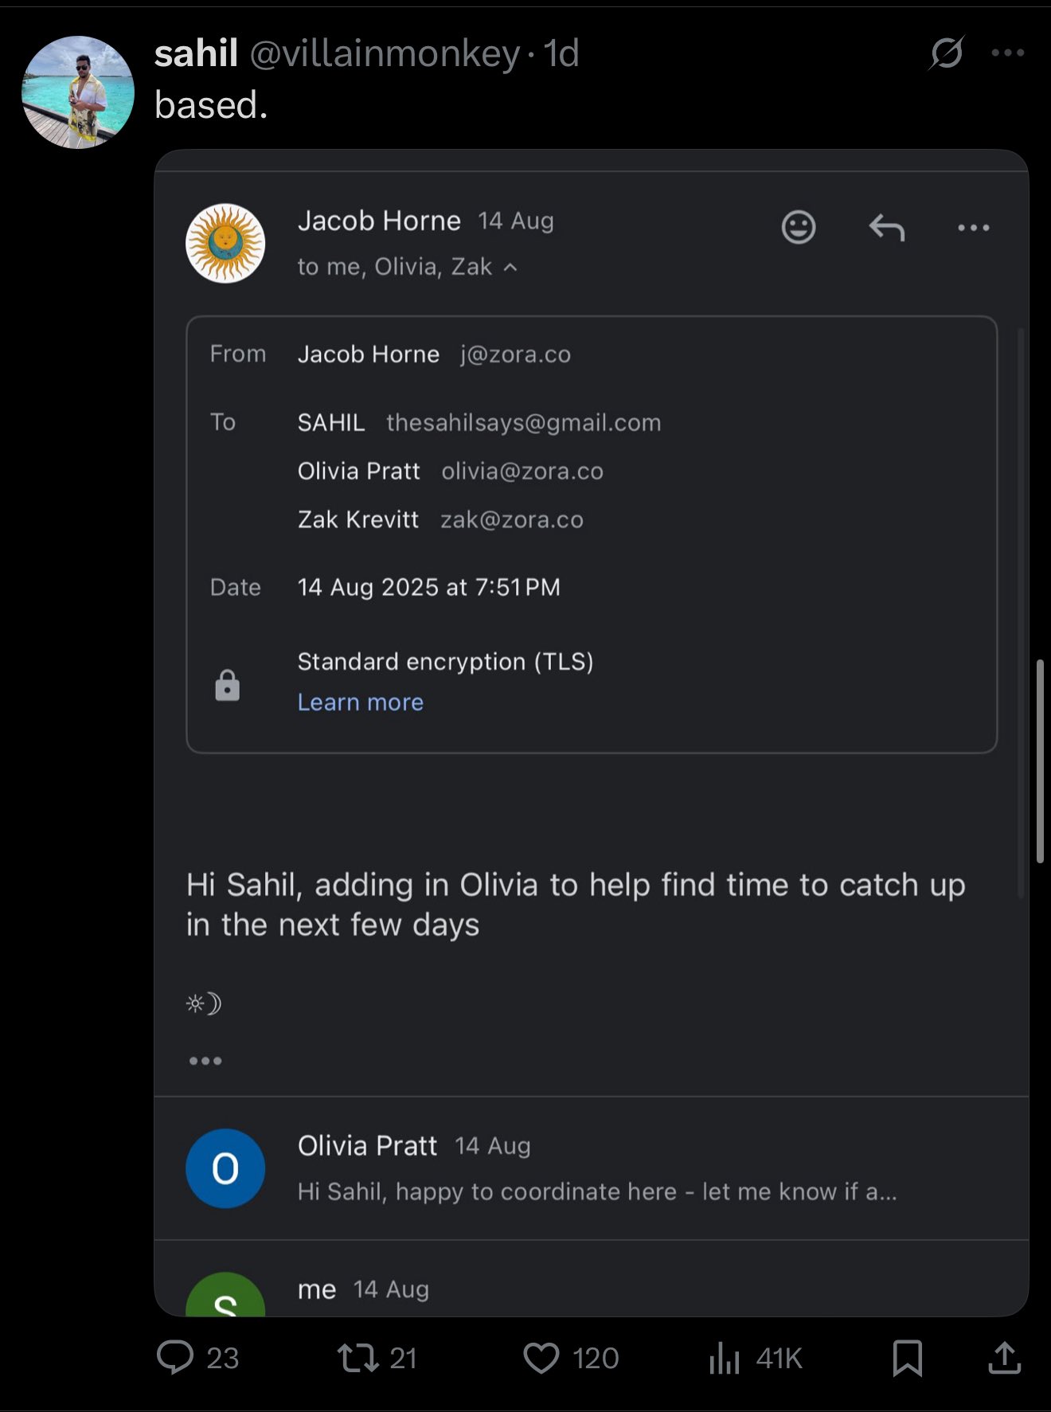Repost sahil's tweet

[357, 1357]
